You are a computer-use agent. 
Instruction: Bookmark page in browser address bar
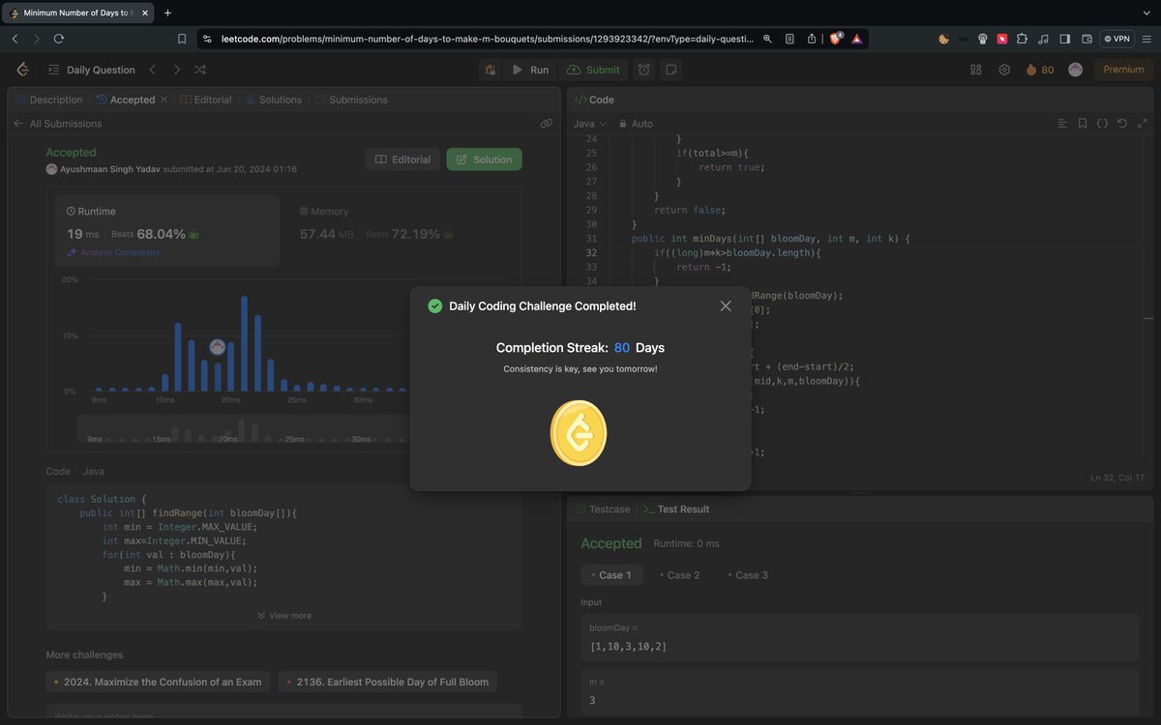tap(182, 39)
